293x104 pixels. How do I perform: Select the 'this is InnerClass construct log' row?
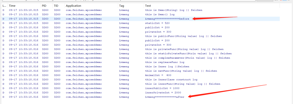[141, 79]
